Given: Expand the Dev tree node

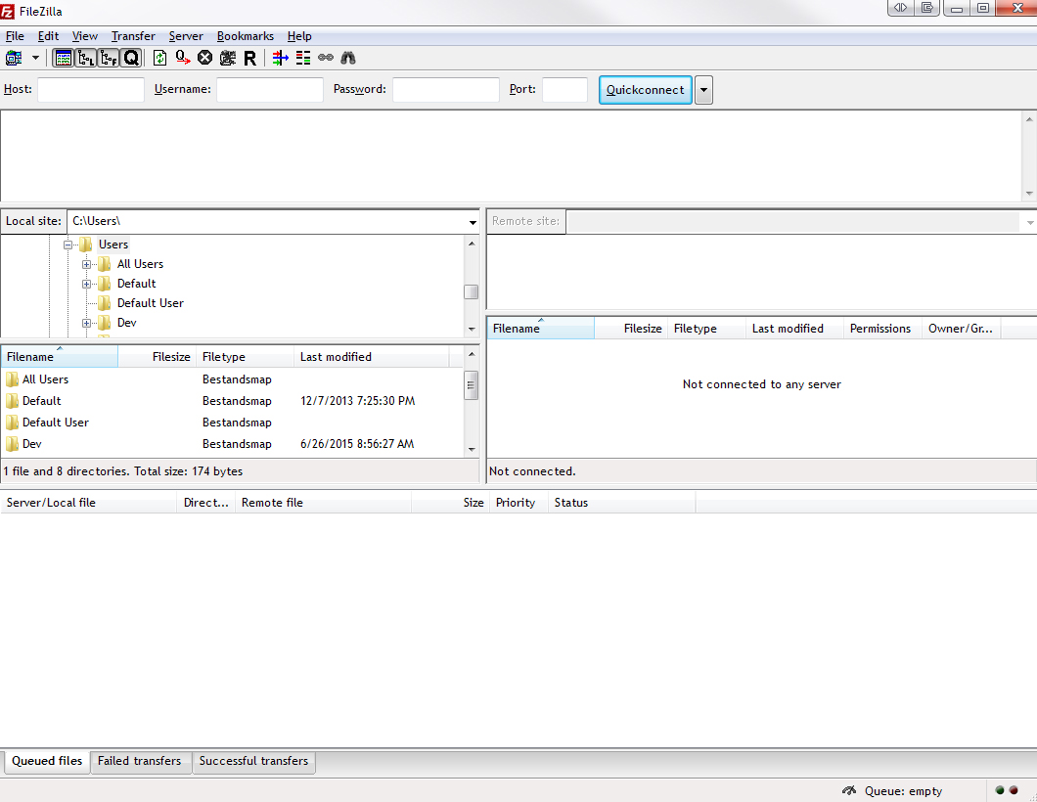Looking at the screenshot, I should tap(87, 324).
